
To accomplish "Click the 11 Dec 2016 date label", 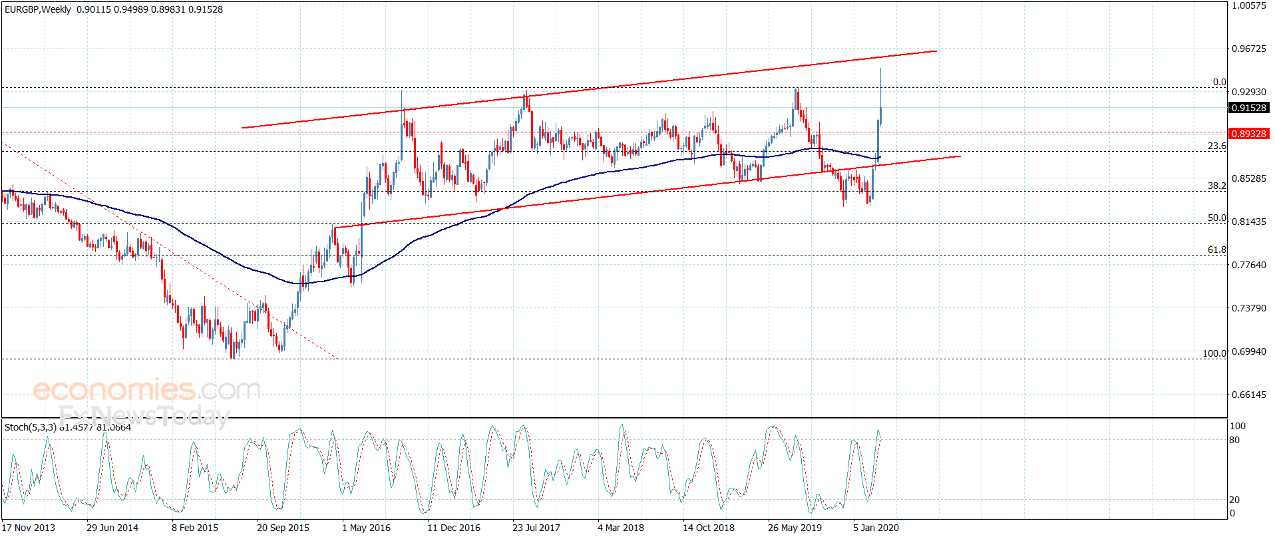I will (454, 528).
